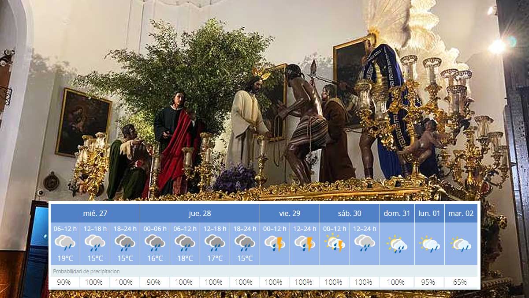Image resolution: width=529 pixels, height=298 pixels.
Task: Click the 19°C temperature reading
Action: 66,258
